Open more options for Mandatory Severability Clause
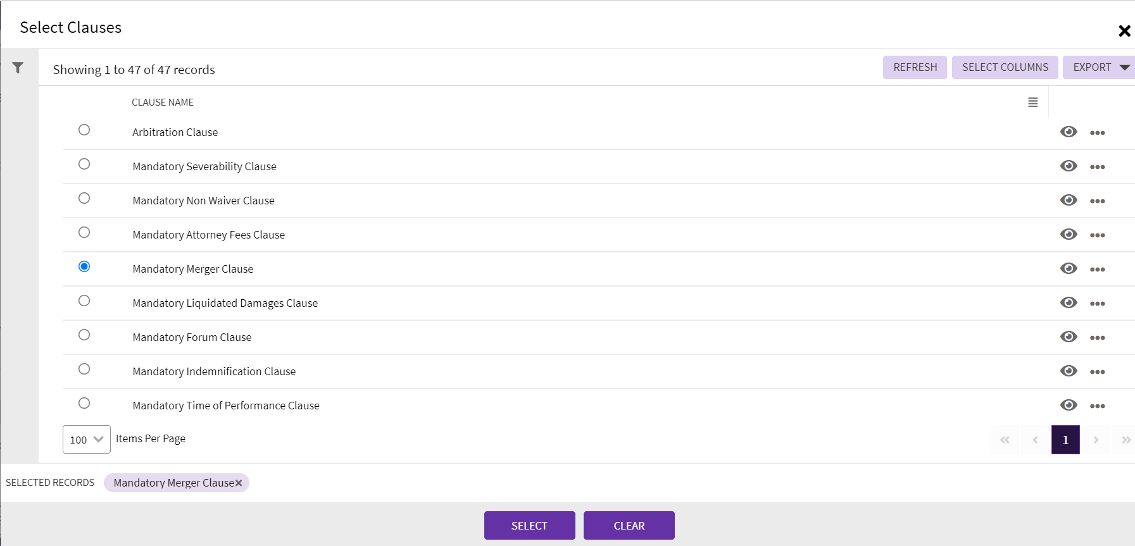Image resolution: width=1135 pixels, height=546 pixels. coord(1097,167)
